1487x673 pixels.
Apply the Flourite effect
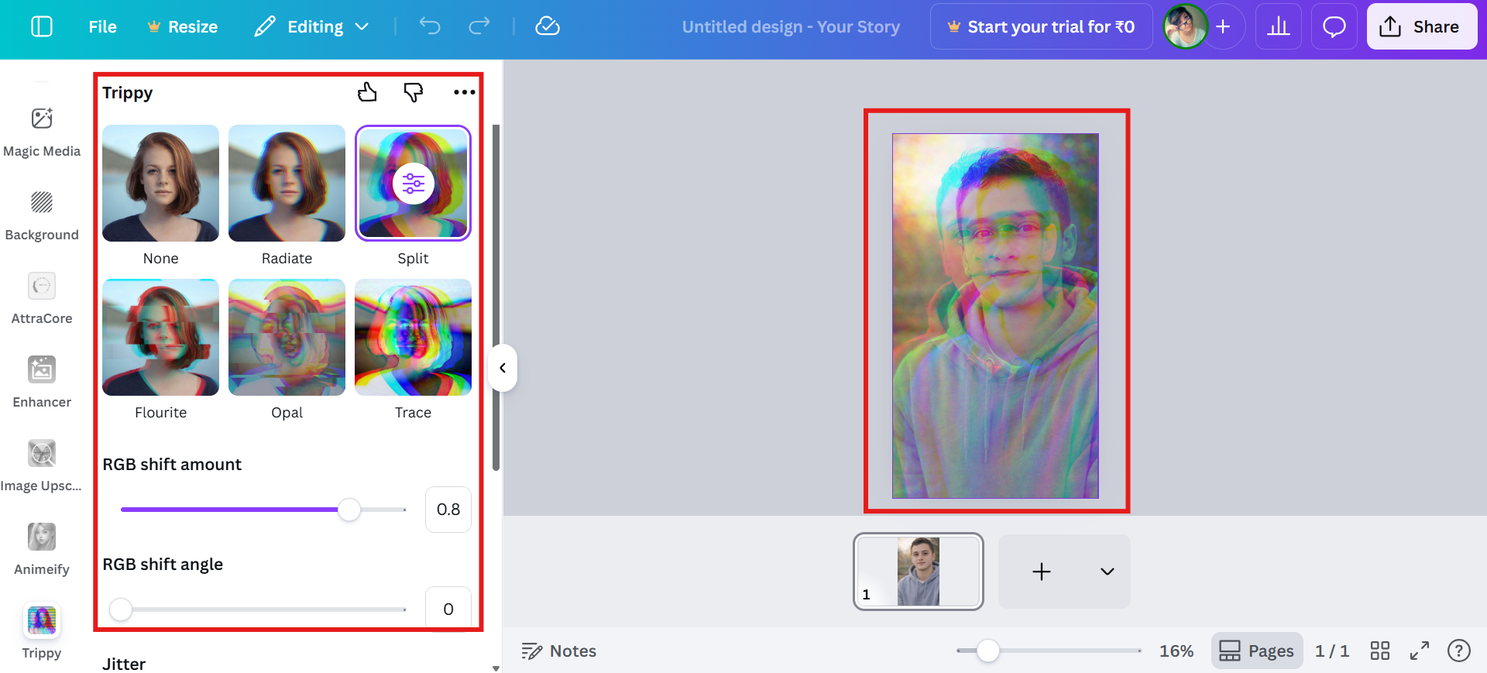(x=160, y=338)
